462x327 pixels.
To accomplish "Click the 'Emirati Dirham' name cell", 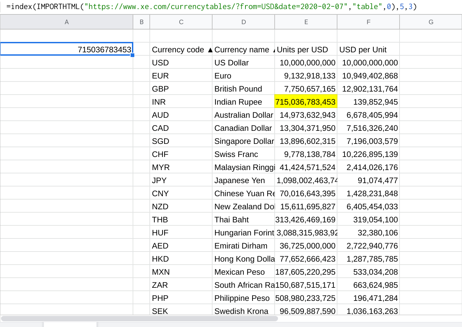I will pos(243,245).
